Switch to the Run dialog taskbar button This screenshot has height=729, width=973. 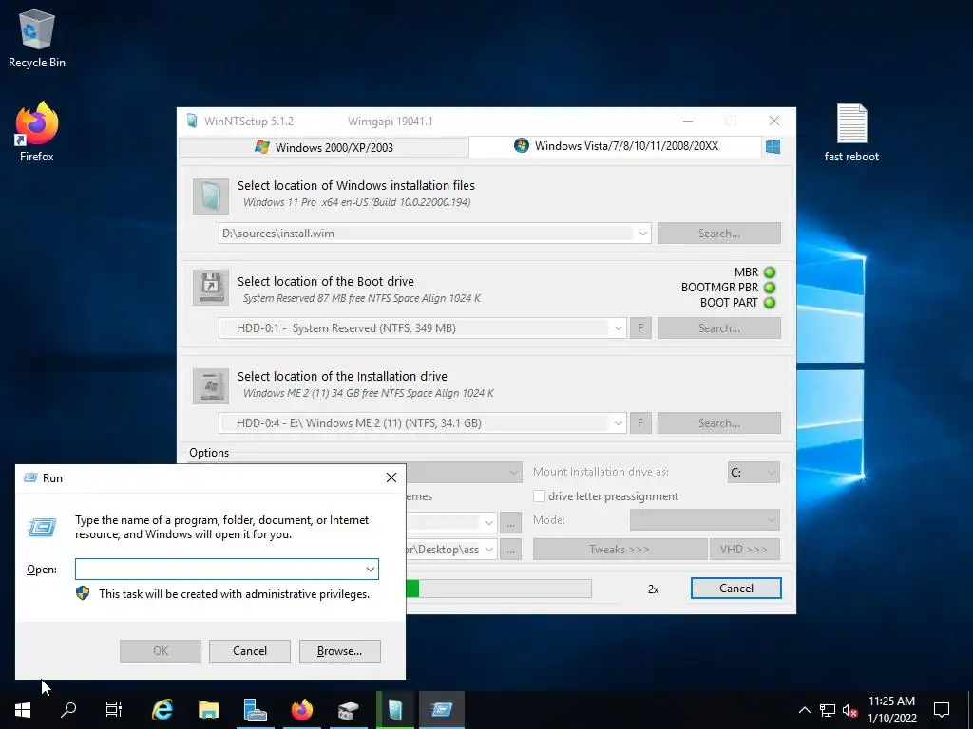442,710
